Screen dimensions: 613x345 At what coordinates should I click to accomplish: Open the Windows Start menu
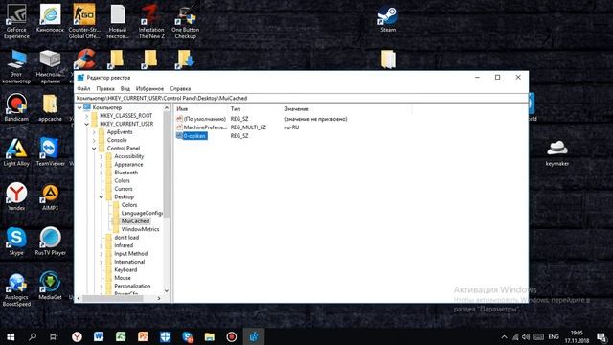click(x=11, y=336)
